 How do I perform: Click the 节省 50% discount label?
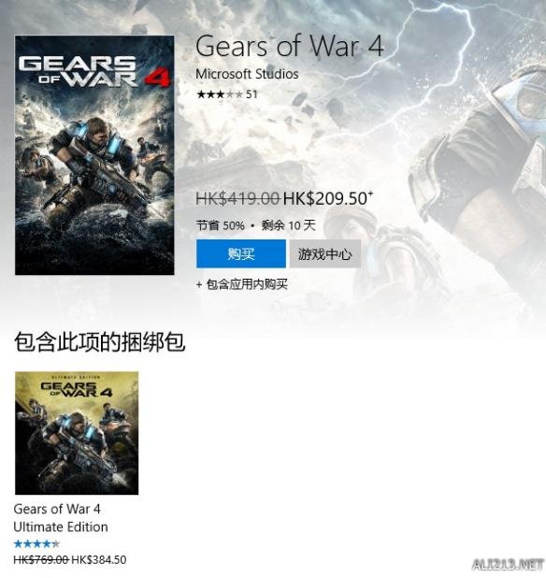coord(221,225)
